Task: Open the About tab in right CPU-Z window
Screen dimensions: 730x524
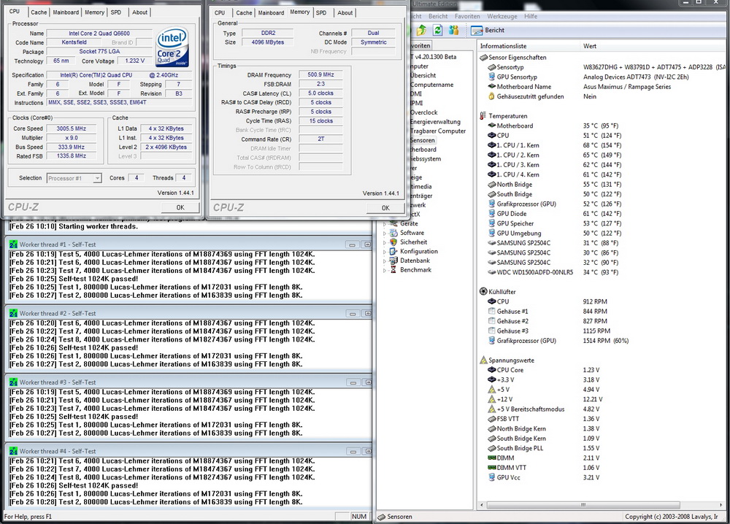Action: 345,13
